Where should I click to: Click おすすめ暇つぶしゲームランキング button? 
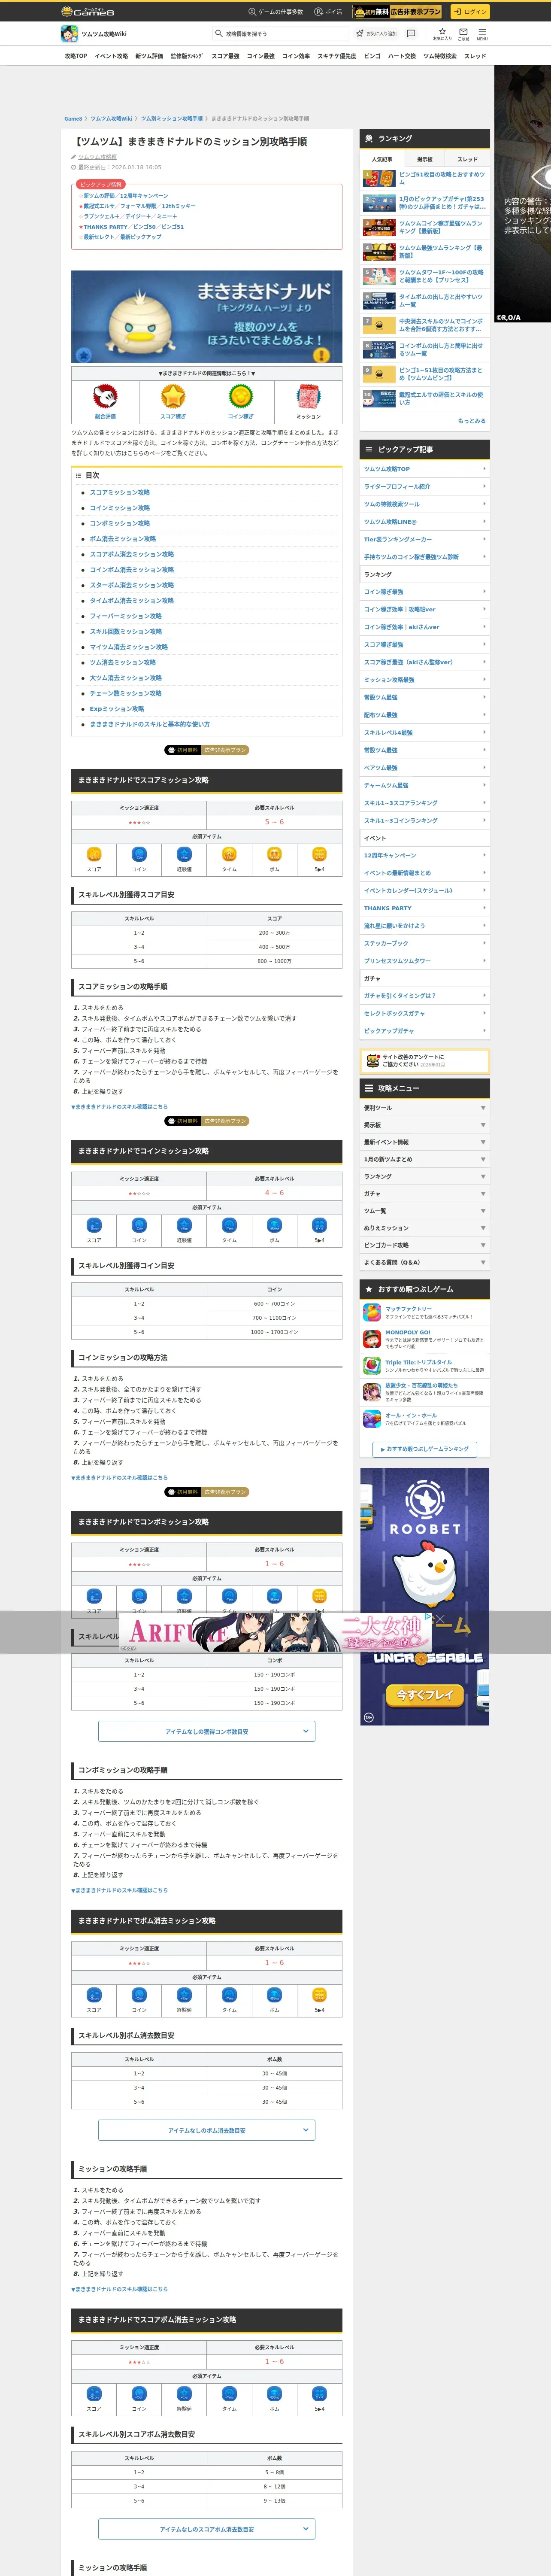(425, 1449)
